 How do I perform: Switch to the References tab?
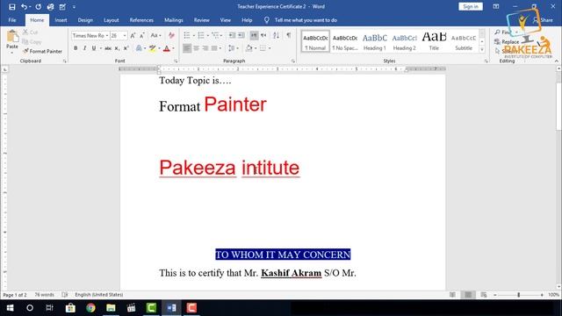click(141, 20)
